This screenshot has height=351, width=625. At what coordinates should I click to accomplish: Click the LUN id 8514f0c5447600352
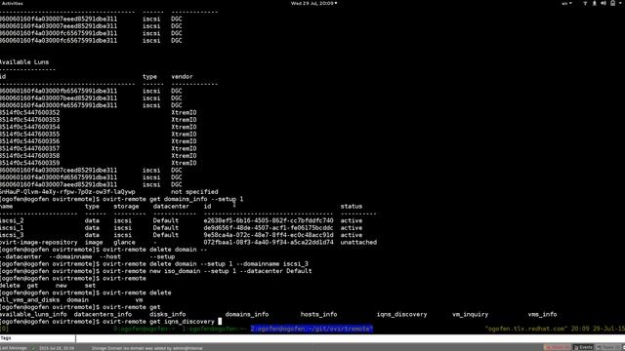pos(30,113)
